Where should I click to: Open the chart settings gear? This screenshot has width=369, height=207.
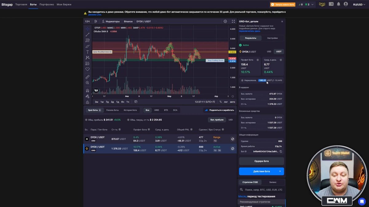(225, 21)
